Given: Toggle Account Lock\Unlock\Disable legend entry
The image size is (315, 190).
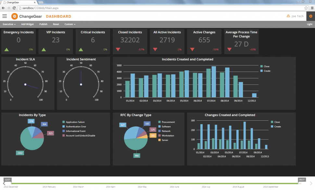Looking at the screenshot, I should coord(79,136).
